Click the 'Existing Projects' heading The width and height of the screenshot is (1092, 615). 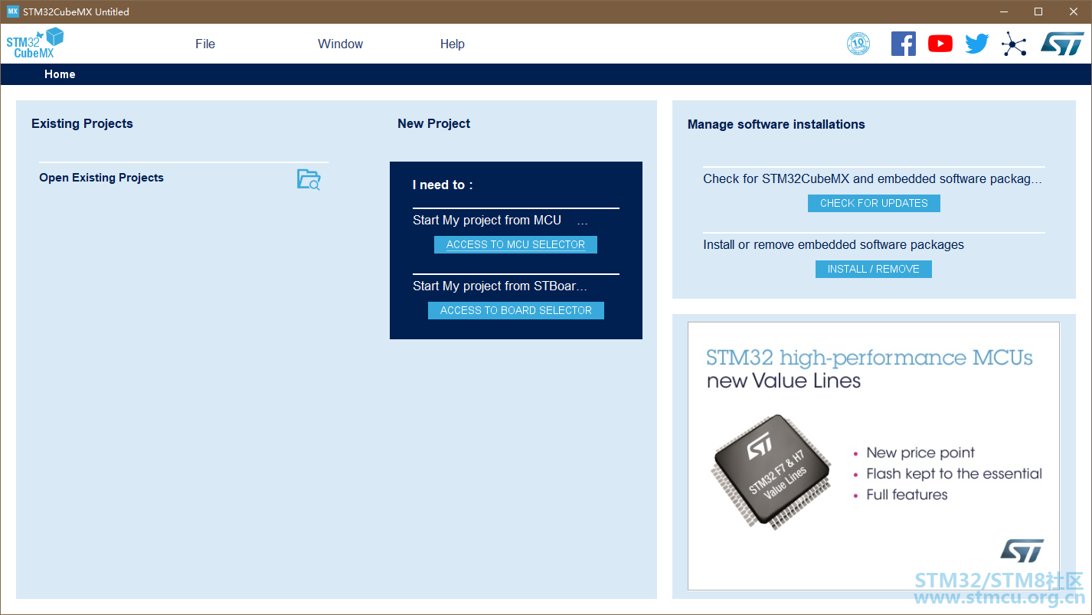pos(82,124)
